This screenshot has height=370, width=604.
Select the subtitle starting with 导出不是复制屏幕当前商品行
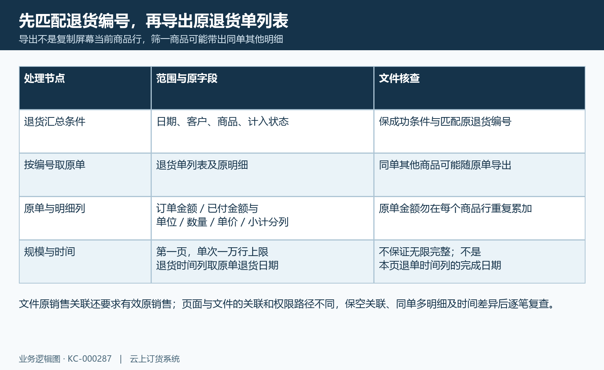(x=151, y=39)
